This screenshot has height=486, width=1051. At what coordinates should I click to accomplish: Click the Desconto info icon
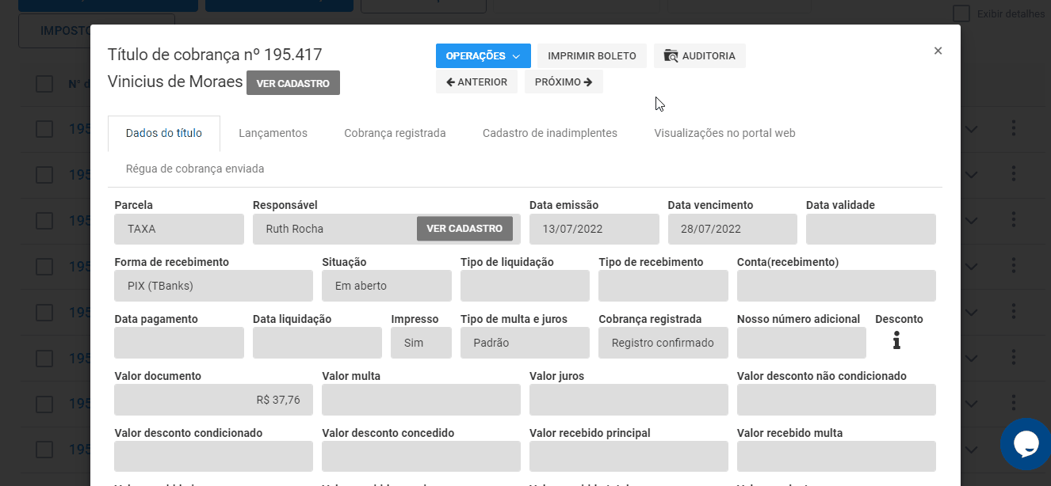coord(896,341)
